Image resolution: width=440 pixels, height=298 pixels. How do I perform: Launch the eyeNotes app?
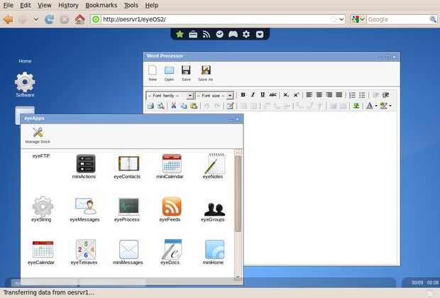tap(214, 166)
